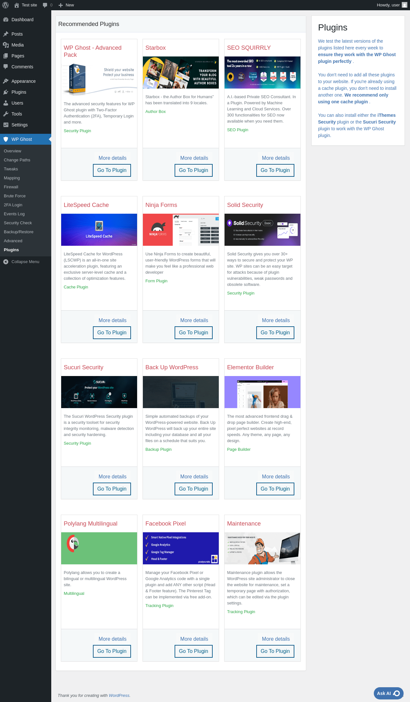Click the comments bubble icon in admin bar
Screen dimensions: 410x702
pyautogui.click(x=45, y=5)
